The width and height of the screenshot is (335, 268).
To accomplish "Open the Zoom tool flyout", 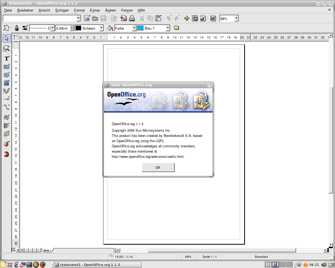I will [x=7, y=48].
